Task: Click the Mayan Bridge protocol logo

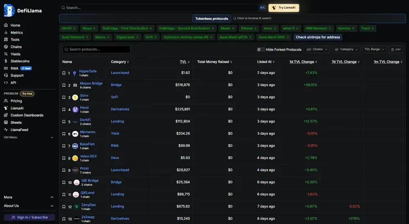Action: [75, 85]
